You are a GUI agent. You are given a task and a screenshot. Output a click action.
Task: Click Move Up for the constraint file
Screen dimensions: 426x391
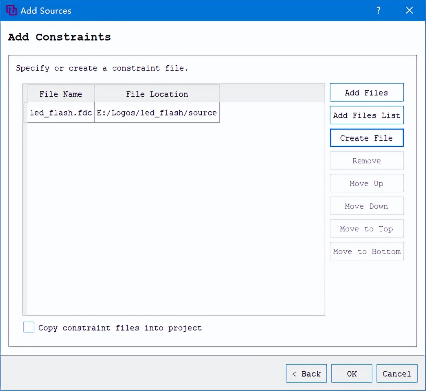point(367,183)
